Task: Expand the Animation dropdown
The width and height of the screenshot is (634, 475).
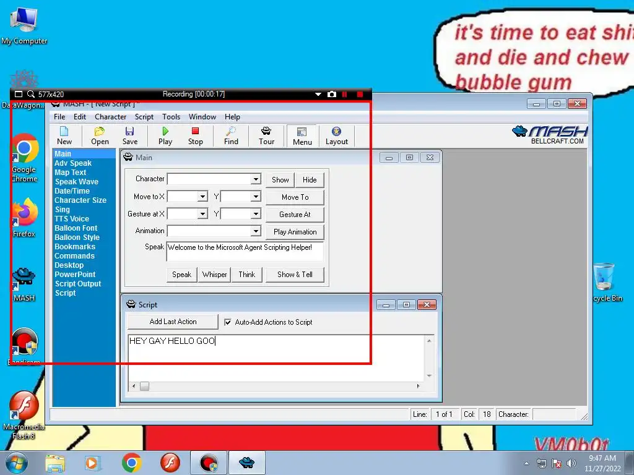Action: click(x=256, y=231)
